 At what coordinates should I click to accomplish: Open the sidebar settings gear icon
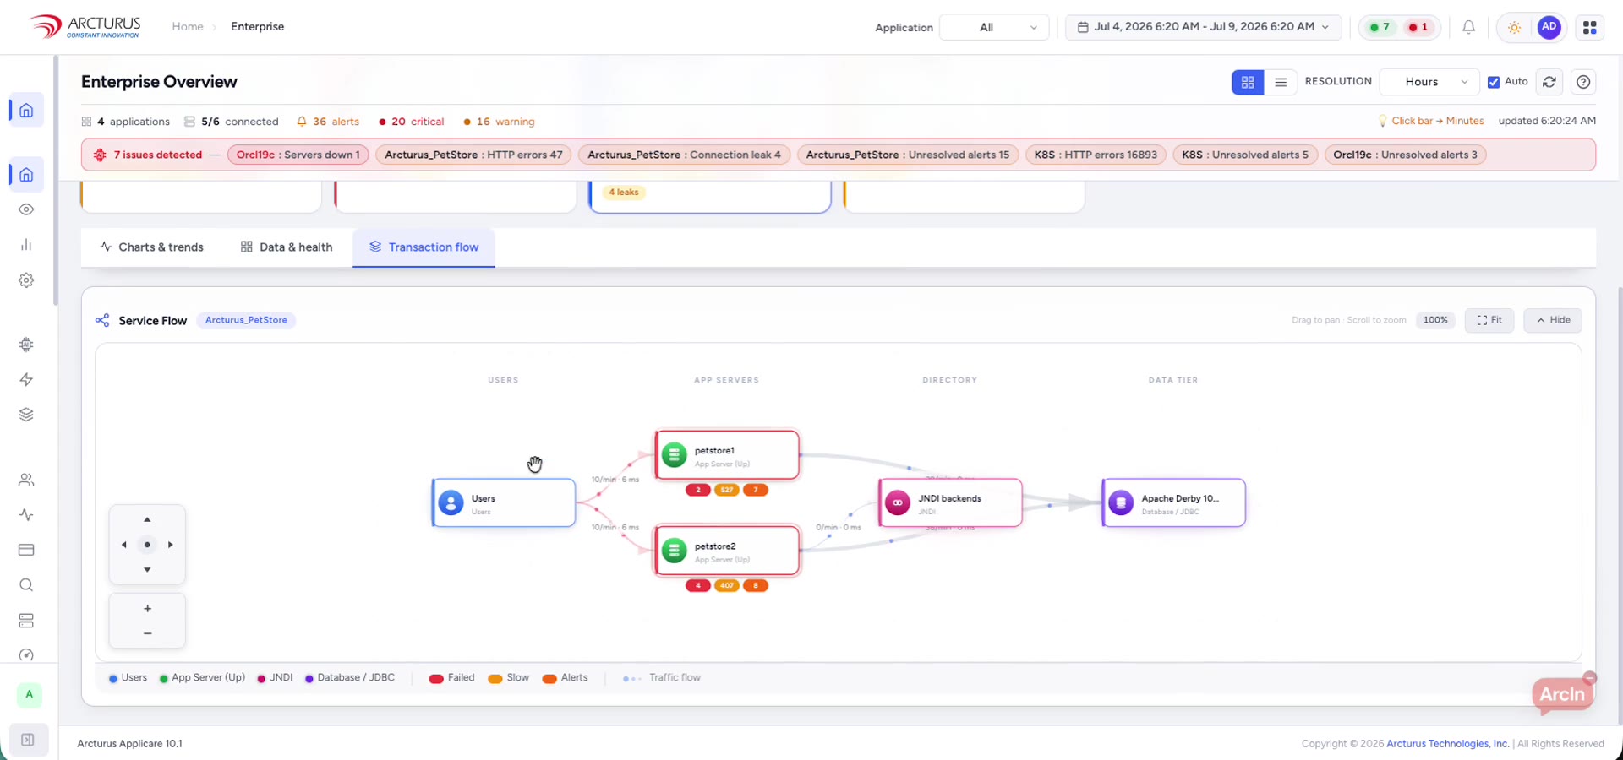(x=26, y=280)
